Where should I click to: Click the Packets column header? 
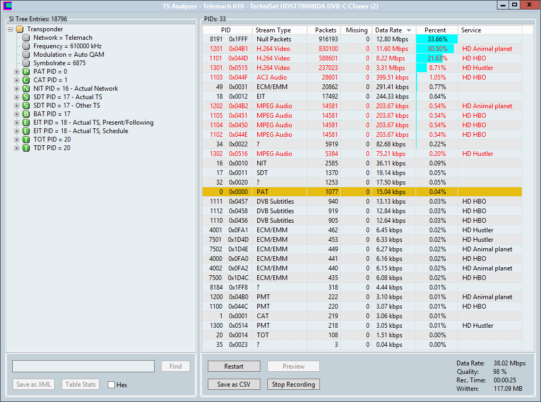click(324, 30)
